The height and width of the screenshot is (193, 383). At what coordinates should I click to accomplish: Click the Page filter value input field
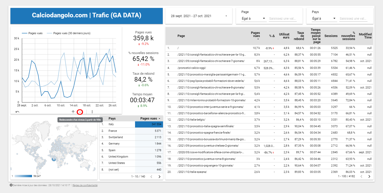[283, 18]
